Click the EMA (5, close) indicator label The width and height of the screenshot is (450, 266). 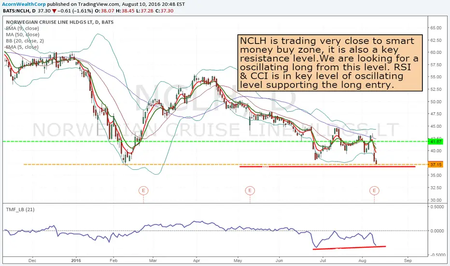click(x=22, y=47)
